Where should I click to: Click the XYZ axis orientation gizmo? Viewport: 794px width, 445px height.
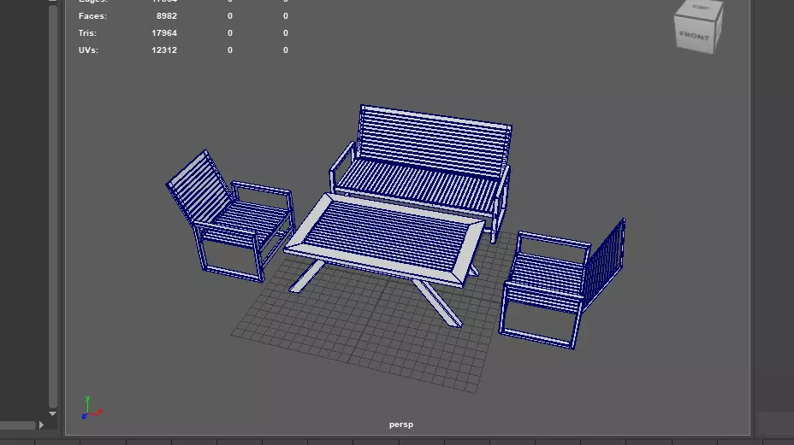click(x=91, y=408)
